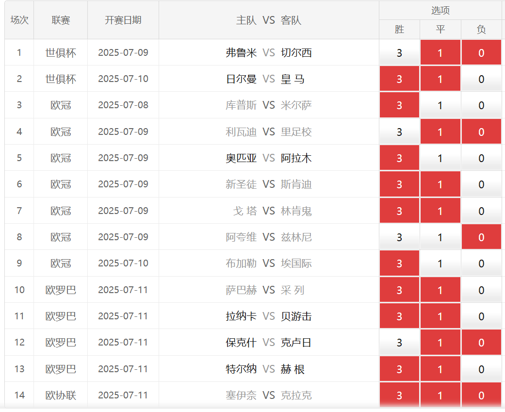The image size is (505, 412).
Task: Open the 奥匹亚 VS 阿拉木 match
Action: [x=269, y=158]
